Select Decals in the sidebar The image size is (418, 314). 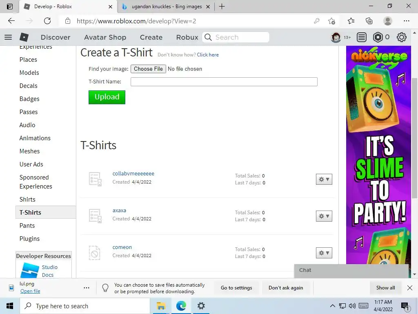(28, 86)
